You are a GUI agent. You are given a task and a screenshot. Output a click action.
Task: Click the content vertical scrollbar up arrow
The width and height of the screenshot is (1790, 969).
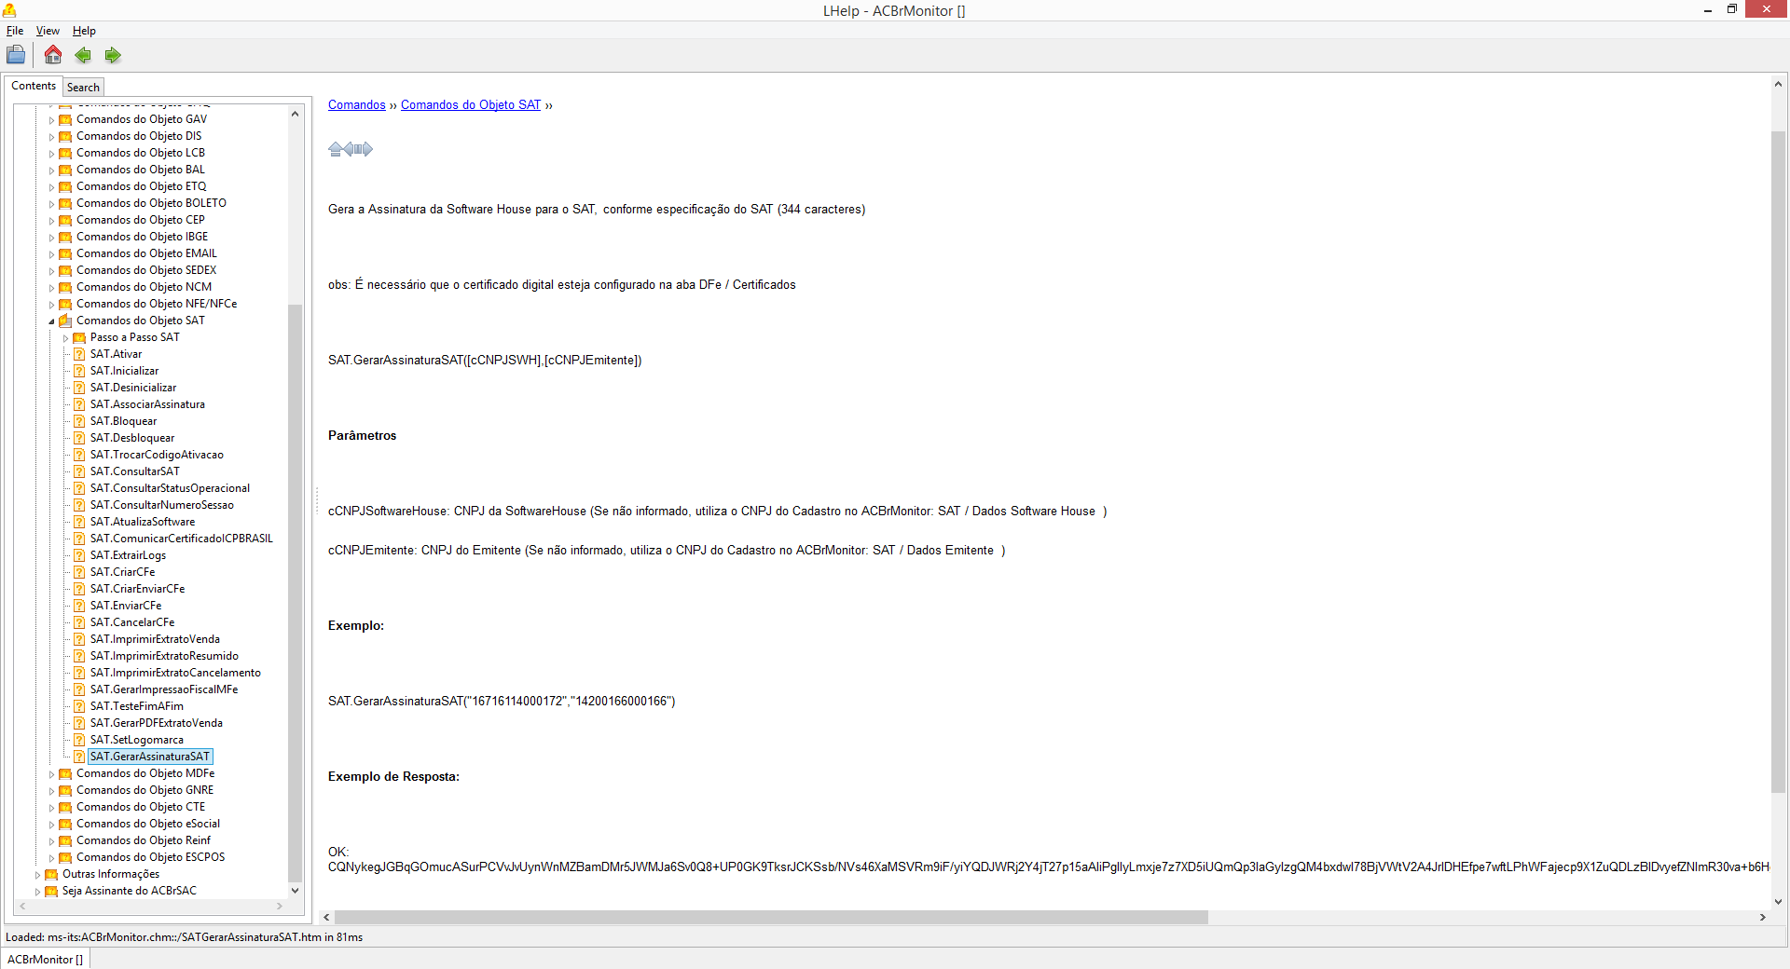[x=1778, y=85]
